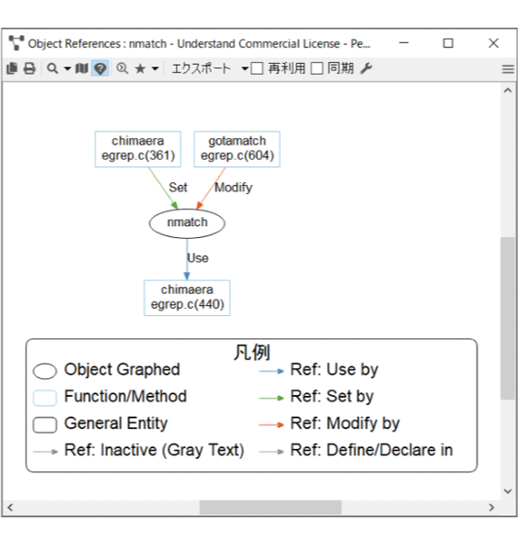Click the Set edge label
This screenshot has width=518, height=545.
pos(178,188)
